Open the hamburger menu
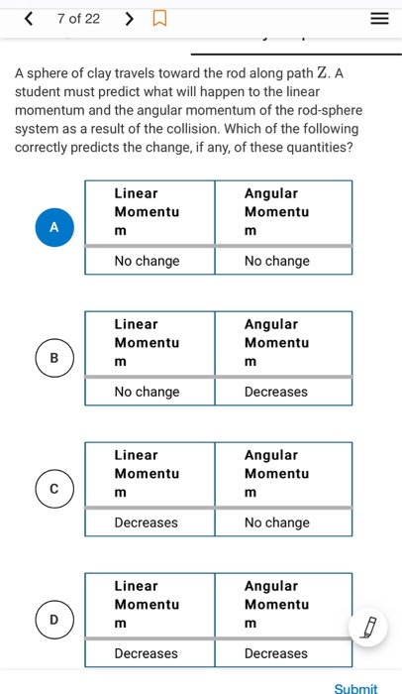 coord(379,19)
